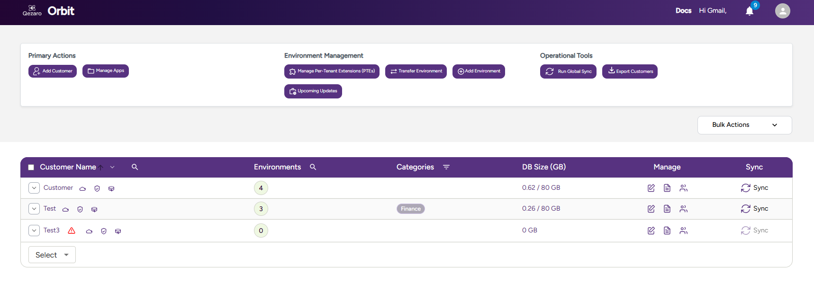Click the shield icon beside Test

[x=80, y=209]
